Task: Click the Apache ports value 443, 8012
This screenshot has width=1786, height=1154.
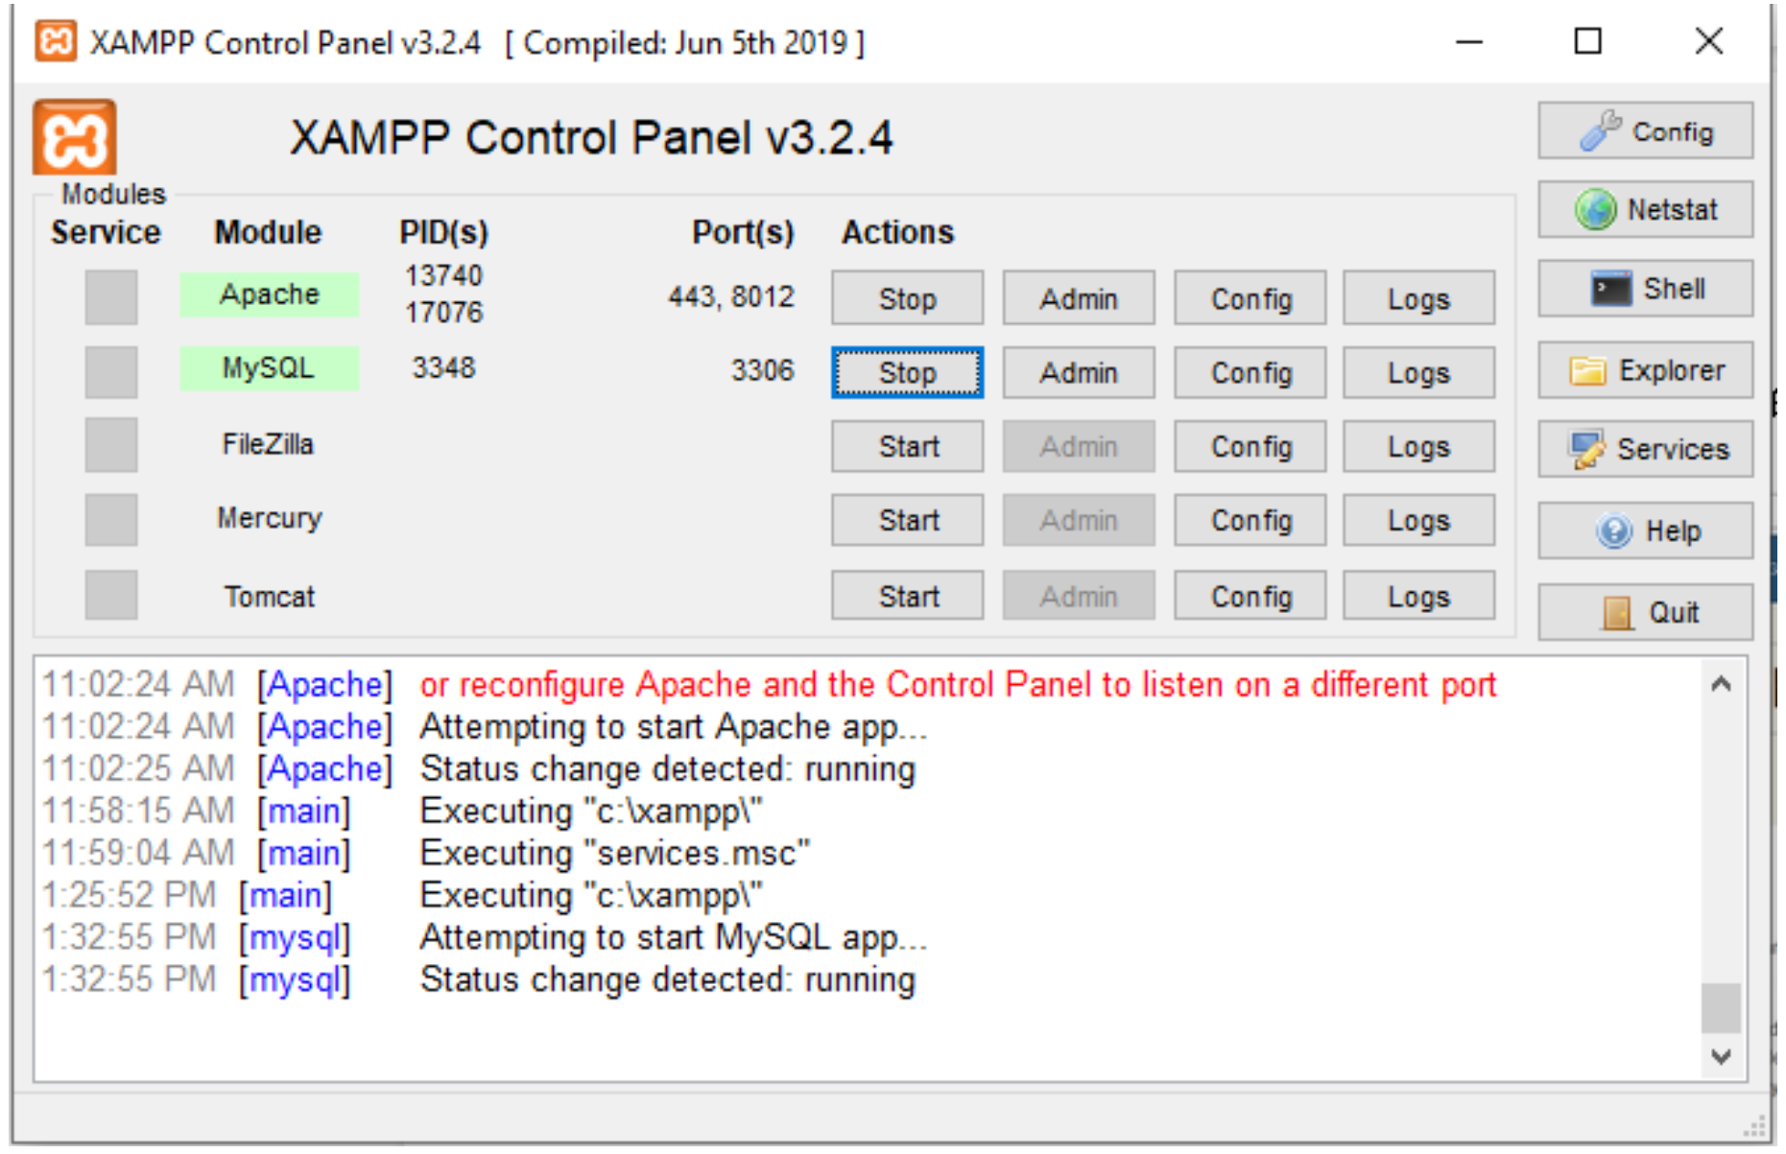Action: click(731, 296)
